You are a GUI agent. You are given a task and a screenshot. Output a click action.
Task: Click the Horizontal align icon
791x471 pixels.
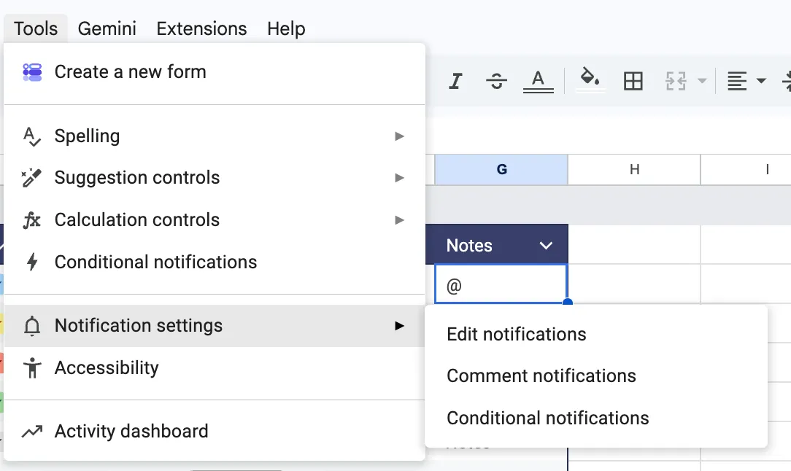pos(737,81)
